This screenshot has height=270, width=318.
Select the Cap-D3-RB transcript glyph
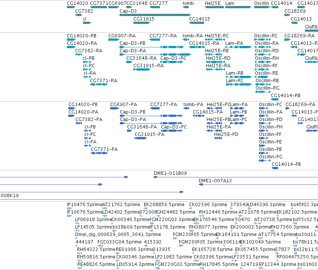(152, 47)
